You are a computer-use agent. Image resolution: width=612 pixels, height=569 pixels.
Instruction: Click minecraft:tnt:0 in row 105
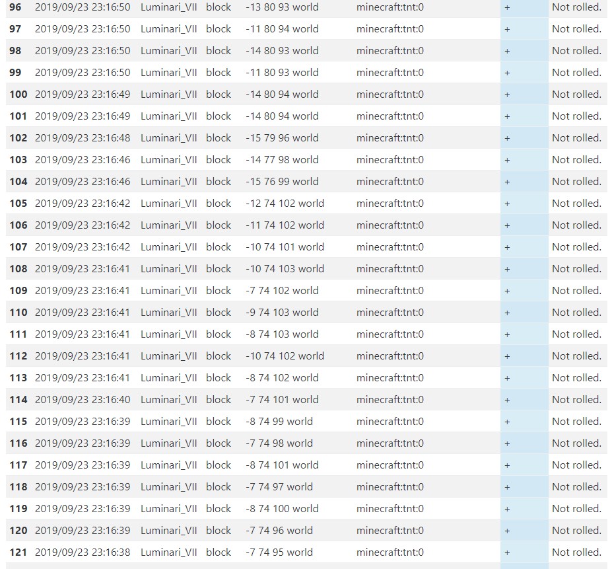(390, 204)
